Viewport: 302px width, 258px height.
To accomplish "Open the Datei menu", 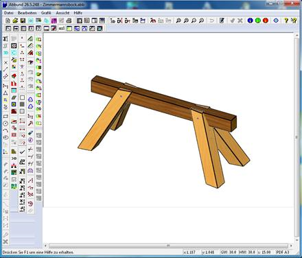I will tap(9, 13).
